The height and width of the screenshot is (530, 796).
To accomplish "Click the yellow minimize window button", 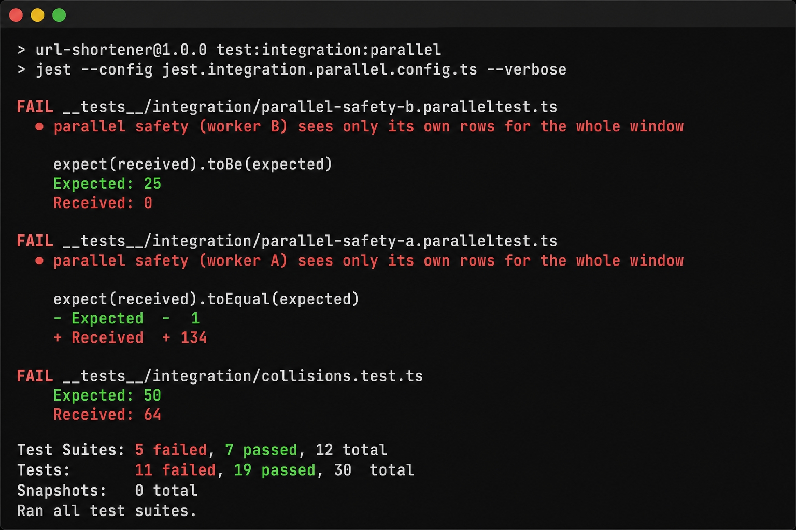I will [37, 15].
